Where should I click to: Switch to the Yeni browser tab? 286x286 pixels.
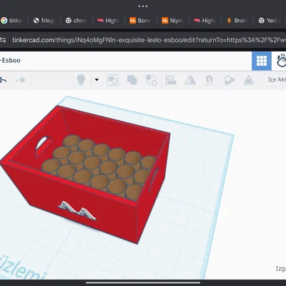tap(270, 21)
